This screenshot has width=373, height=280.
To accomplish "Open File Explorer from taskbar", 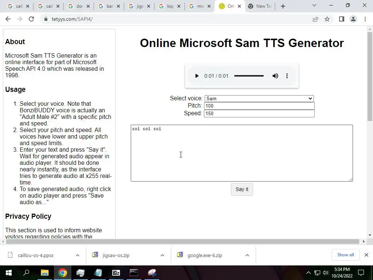I will point(45,273).
